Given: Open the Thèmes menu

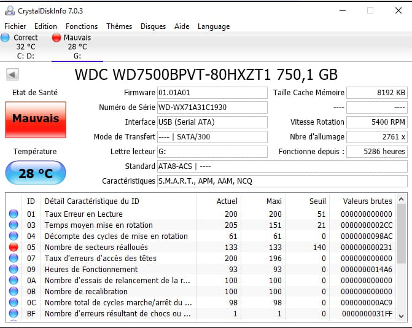Looking at the screenshot, I should (119, 26).
